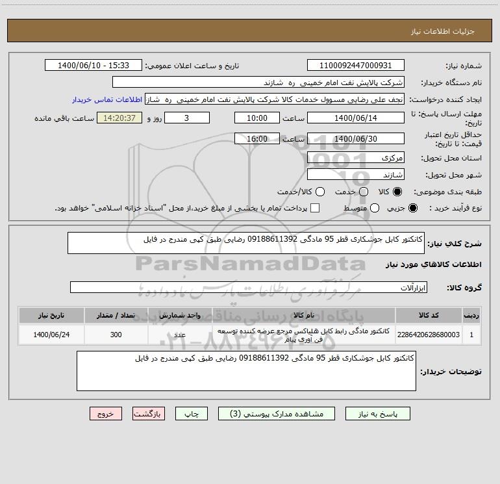This screenshot has height=484, width=500.
Task: Click the delivery province field مرکزی
Action: [356, 157]
